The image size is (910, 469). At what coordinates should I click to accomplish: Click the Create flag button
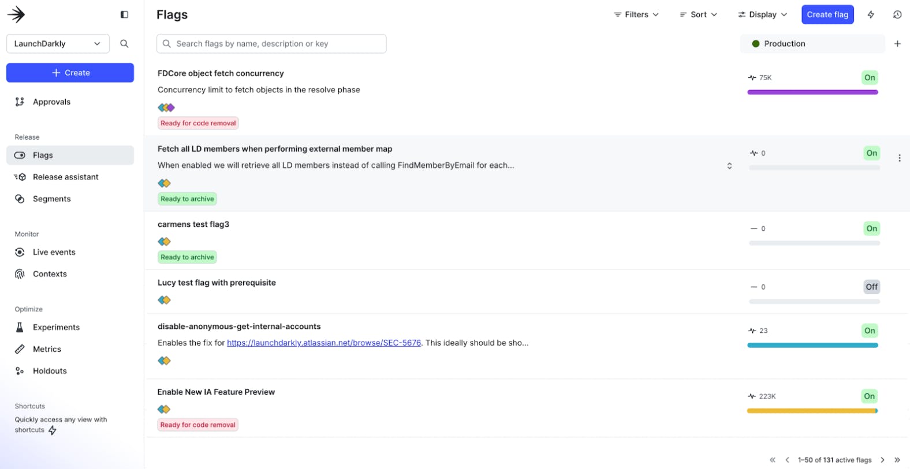[827, 14]
